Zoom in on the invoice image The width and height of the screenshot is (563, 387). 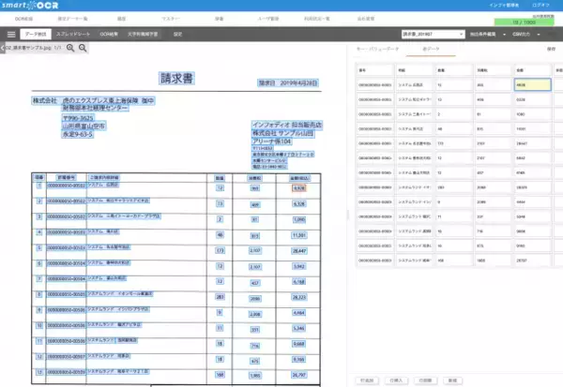[x=71, y=46]
